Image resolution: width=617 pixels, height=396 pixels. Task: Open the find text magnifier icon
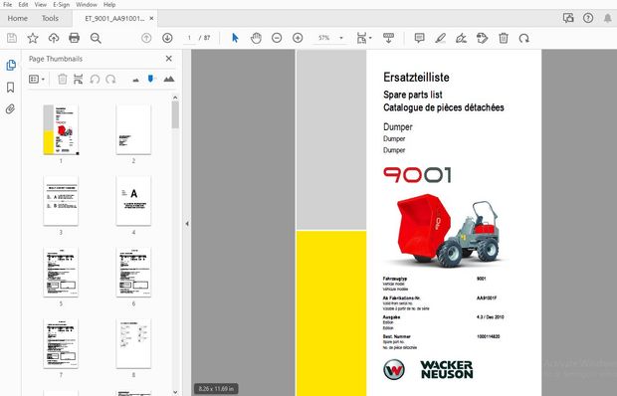96,38
